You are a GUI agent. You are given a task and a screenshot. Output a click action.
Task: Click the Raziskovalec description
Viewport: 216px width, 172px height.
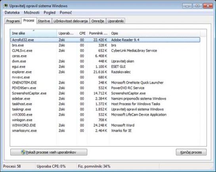(x=121, y=72)
